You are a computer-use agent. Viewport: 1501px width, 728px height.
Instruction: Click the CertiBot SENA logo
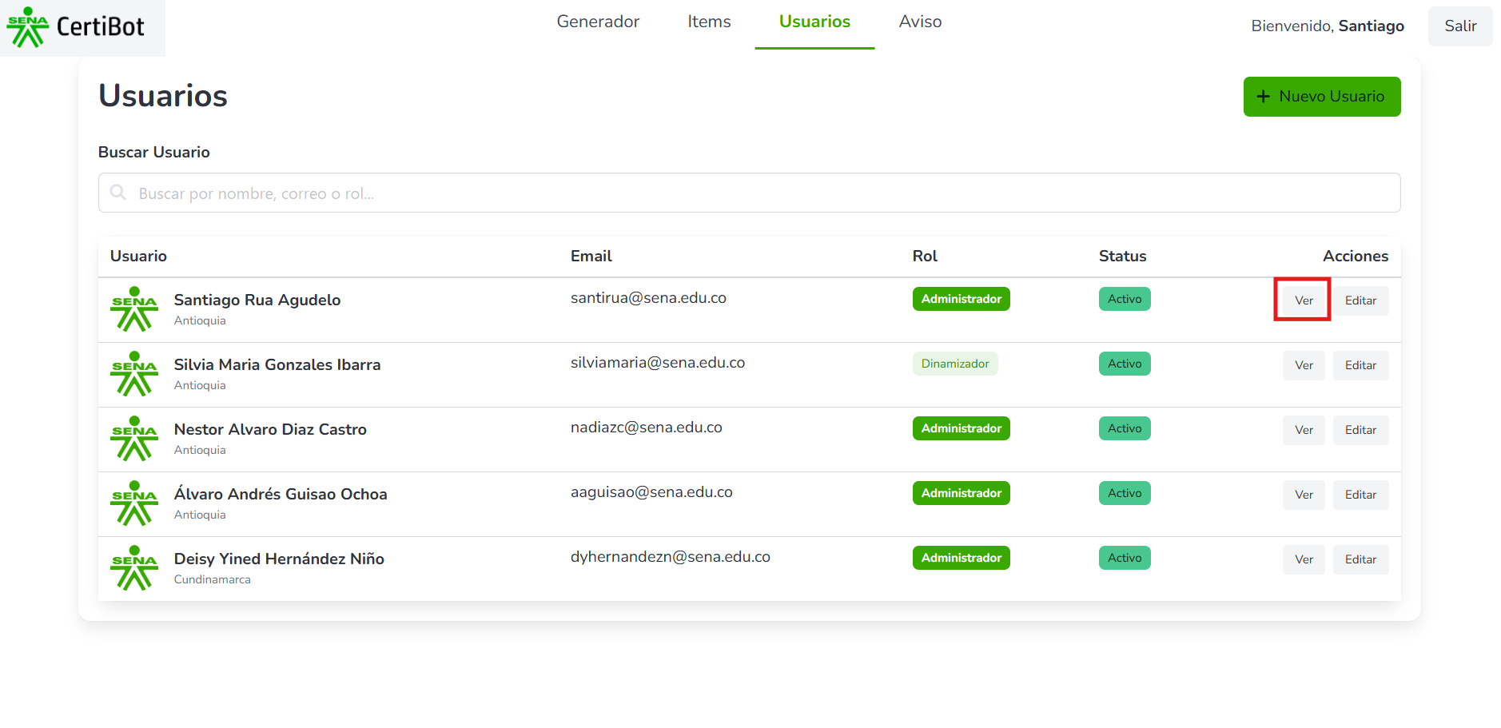[x=77, y=27]
